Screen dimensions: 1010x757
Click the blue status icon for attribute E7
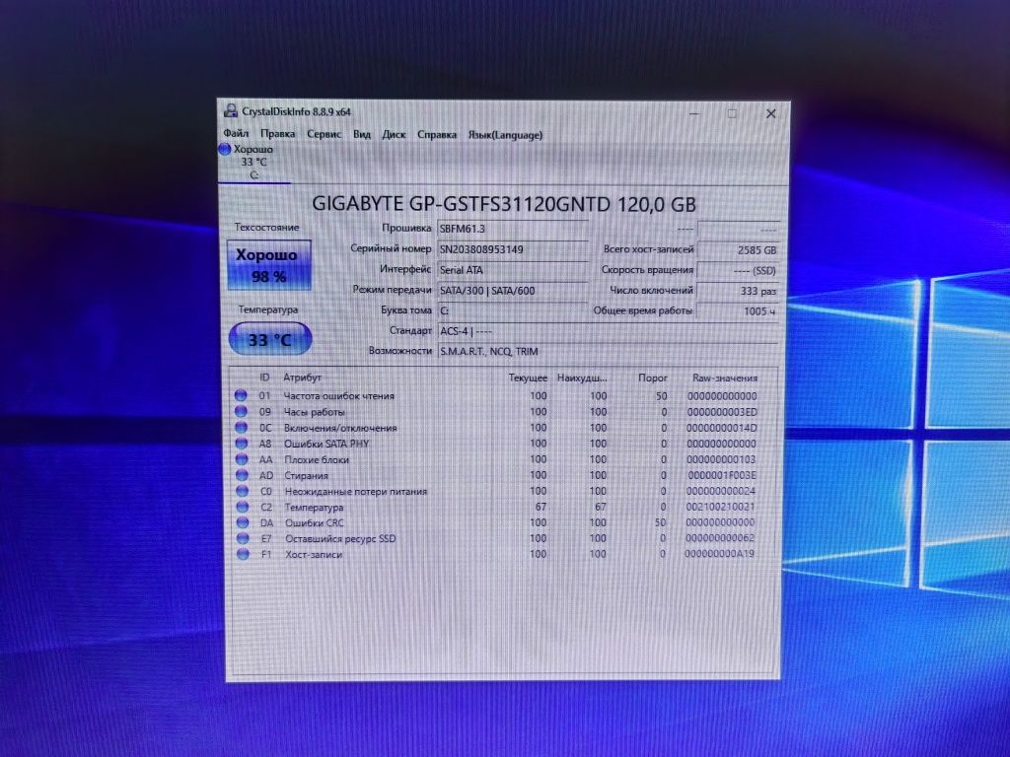[243, 538]
